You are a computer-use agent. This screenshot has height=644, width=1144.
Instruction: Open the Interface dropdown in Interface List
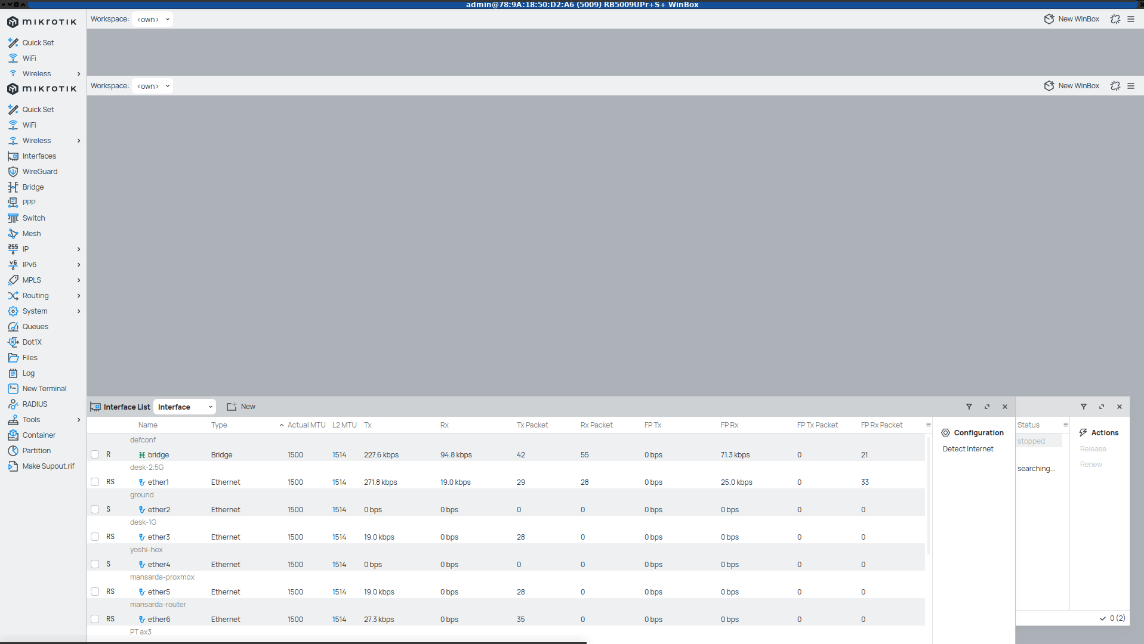coord(184,407)
